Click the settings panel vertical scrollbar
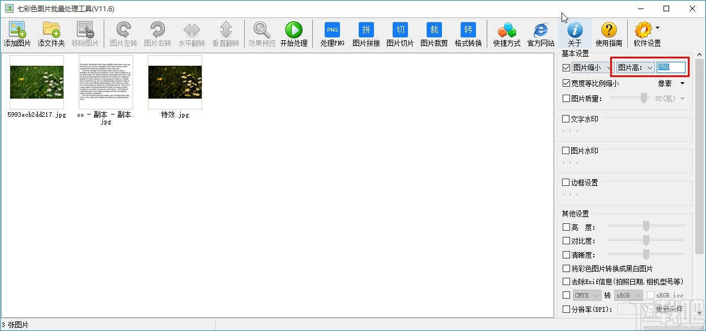Image resolution: width=706 pixels, height=331 pixels. click(x=700, y=156)
